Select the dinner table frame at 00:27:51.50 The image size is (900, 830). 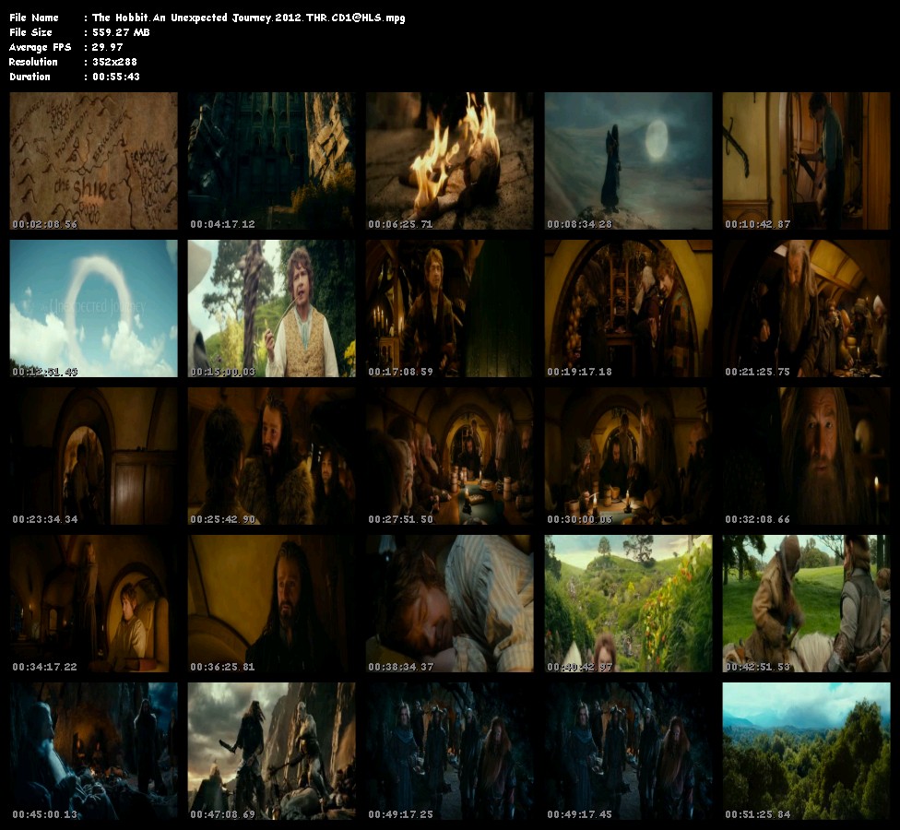pyautogui.click(x=449, y=456)
